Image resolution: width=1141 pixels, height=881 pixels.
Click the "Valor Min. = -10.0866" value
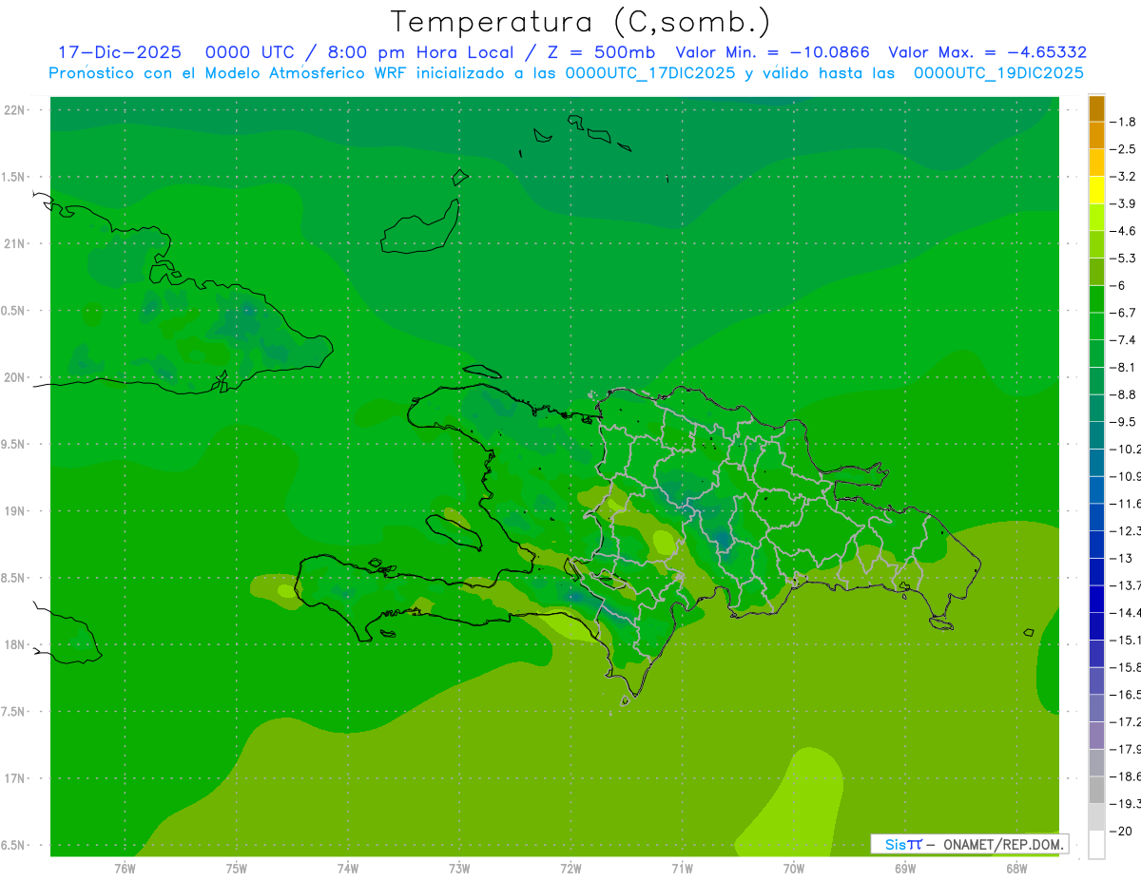tap(772, 52)
